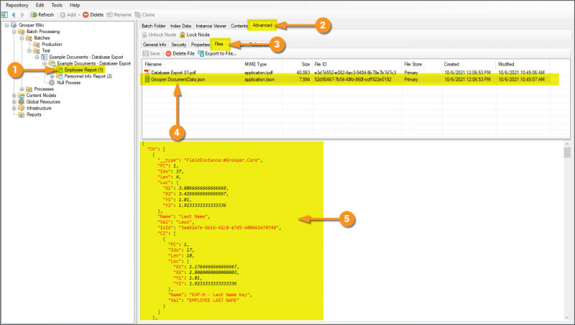Select Employee Report (1) in the tree
575x325 pixels.
tap(83, 70)
